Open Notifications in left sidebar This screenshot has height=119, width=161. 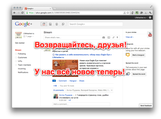coord(23,72)
